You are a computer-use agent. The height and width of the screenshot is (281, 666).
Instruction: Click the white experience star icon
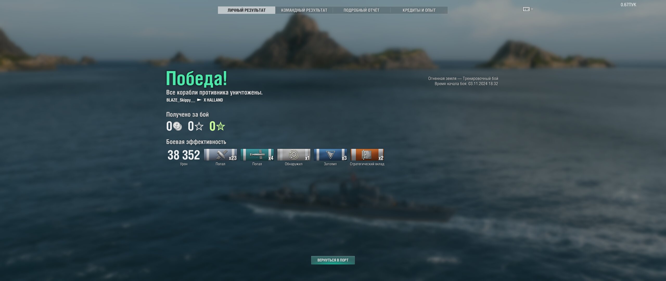tap(199, 126)
